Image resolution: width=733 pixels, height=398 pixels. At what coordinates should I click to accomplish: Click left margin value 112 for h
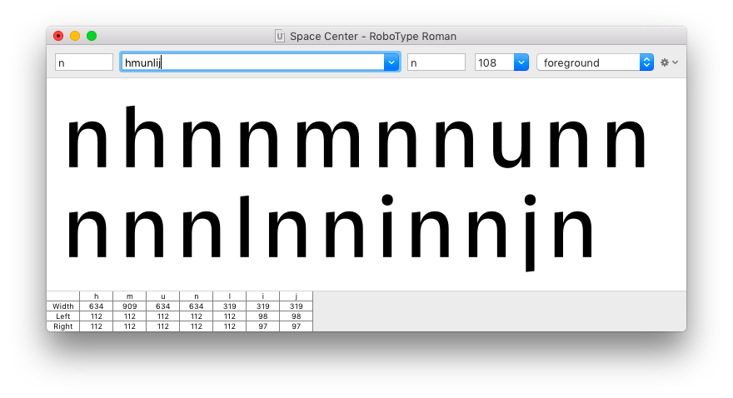point(97,316)
